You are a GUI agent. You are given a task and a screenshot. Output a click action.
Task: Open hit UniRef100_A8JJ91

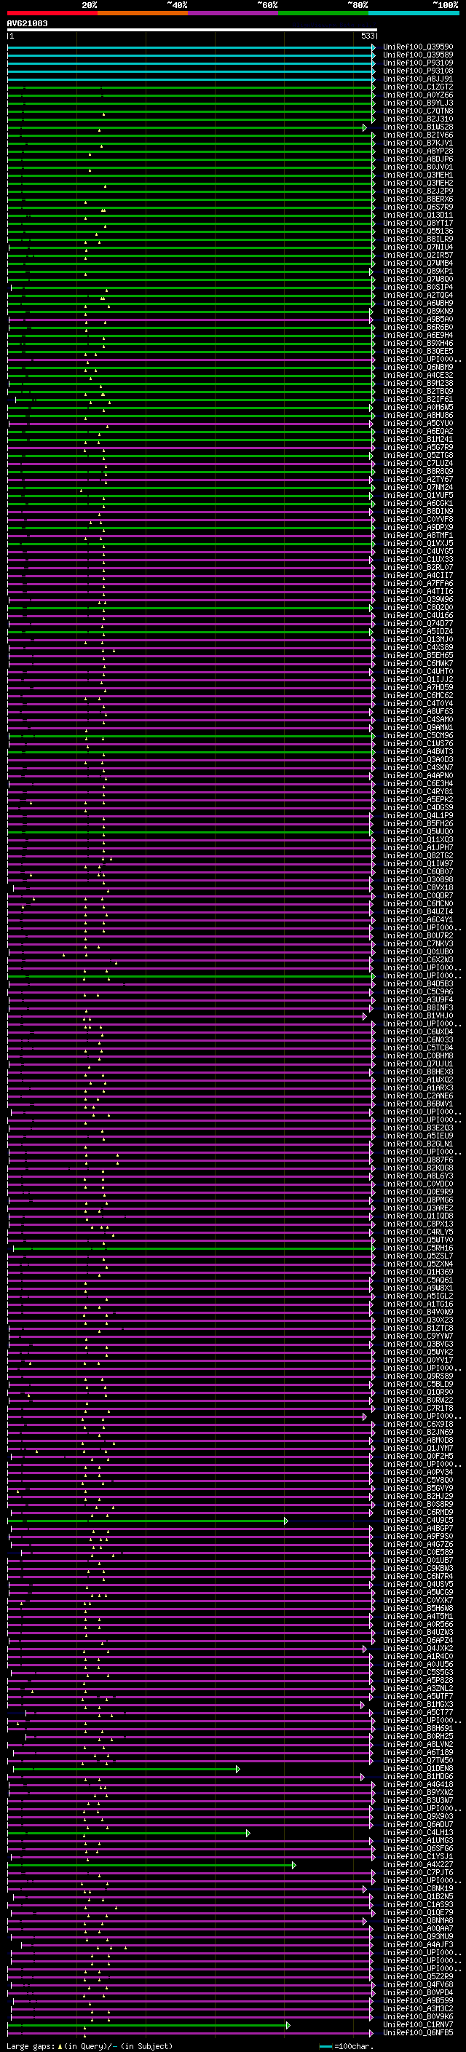418,79
